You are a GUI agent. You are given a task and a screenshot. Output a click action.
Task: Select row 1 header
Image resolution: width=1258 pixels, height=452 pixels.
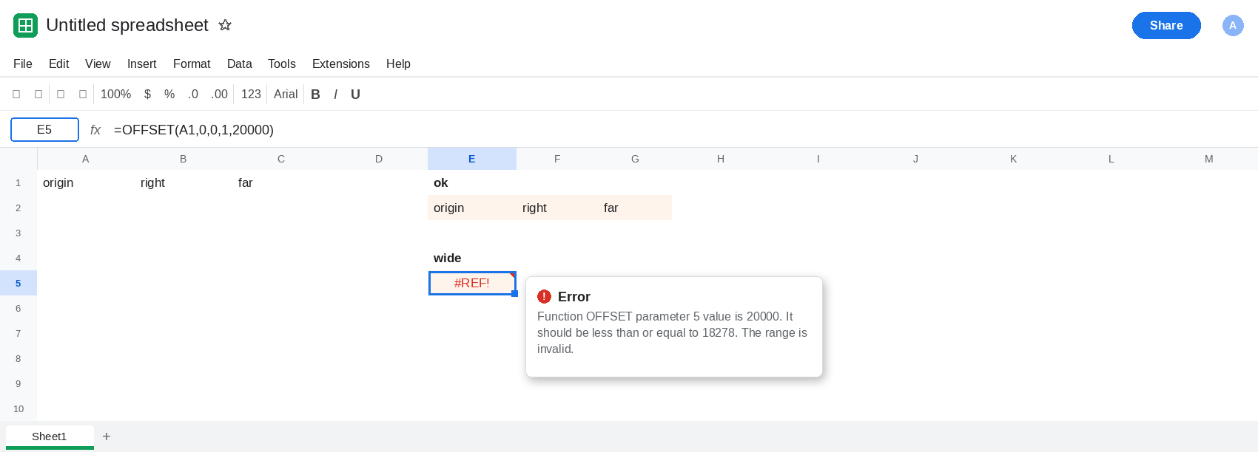click(x=18, y=182)
